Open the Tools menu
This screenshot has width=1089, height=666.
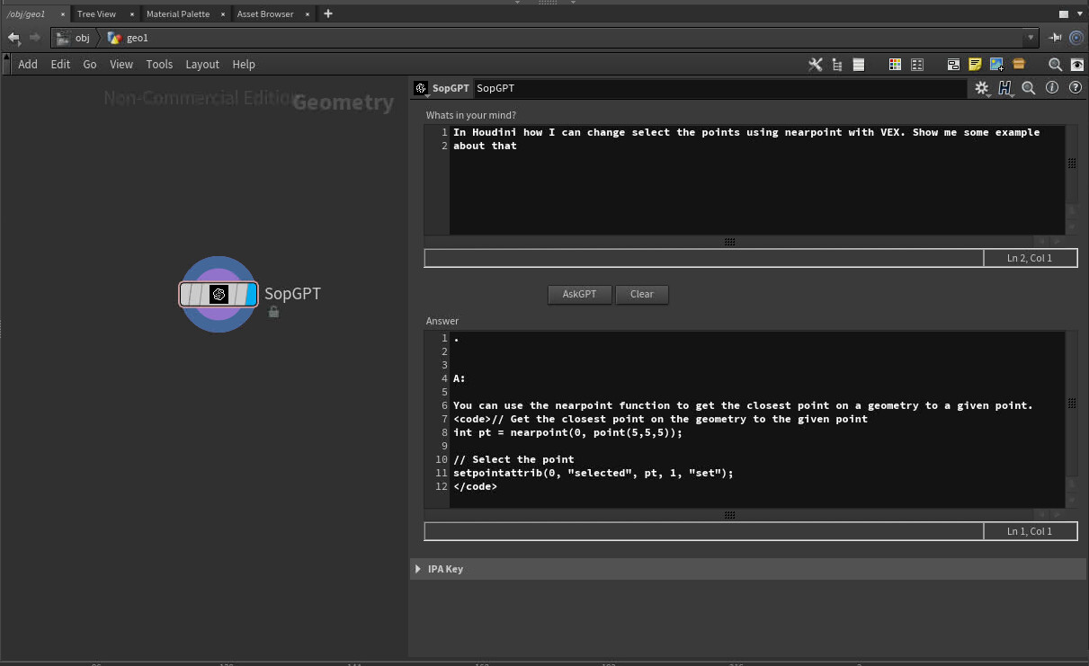pos(159,65)
